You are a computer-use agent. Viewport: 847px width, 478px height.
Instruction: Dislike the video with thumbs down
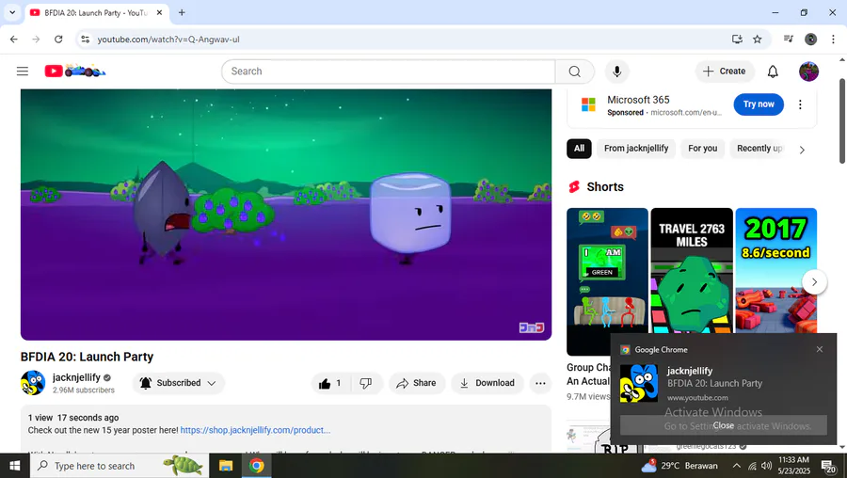[x=366, y=383]
